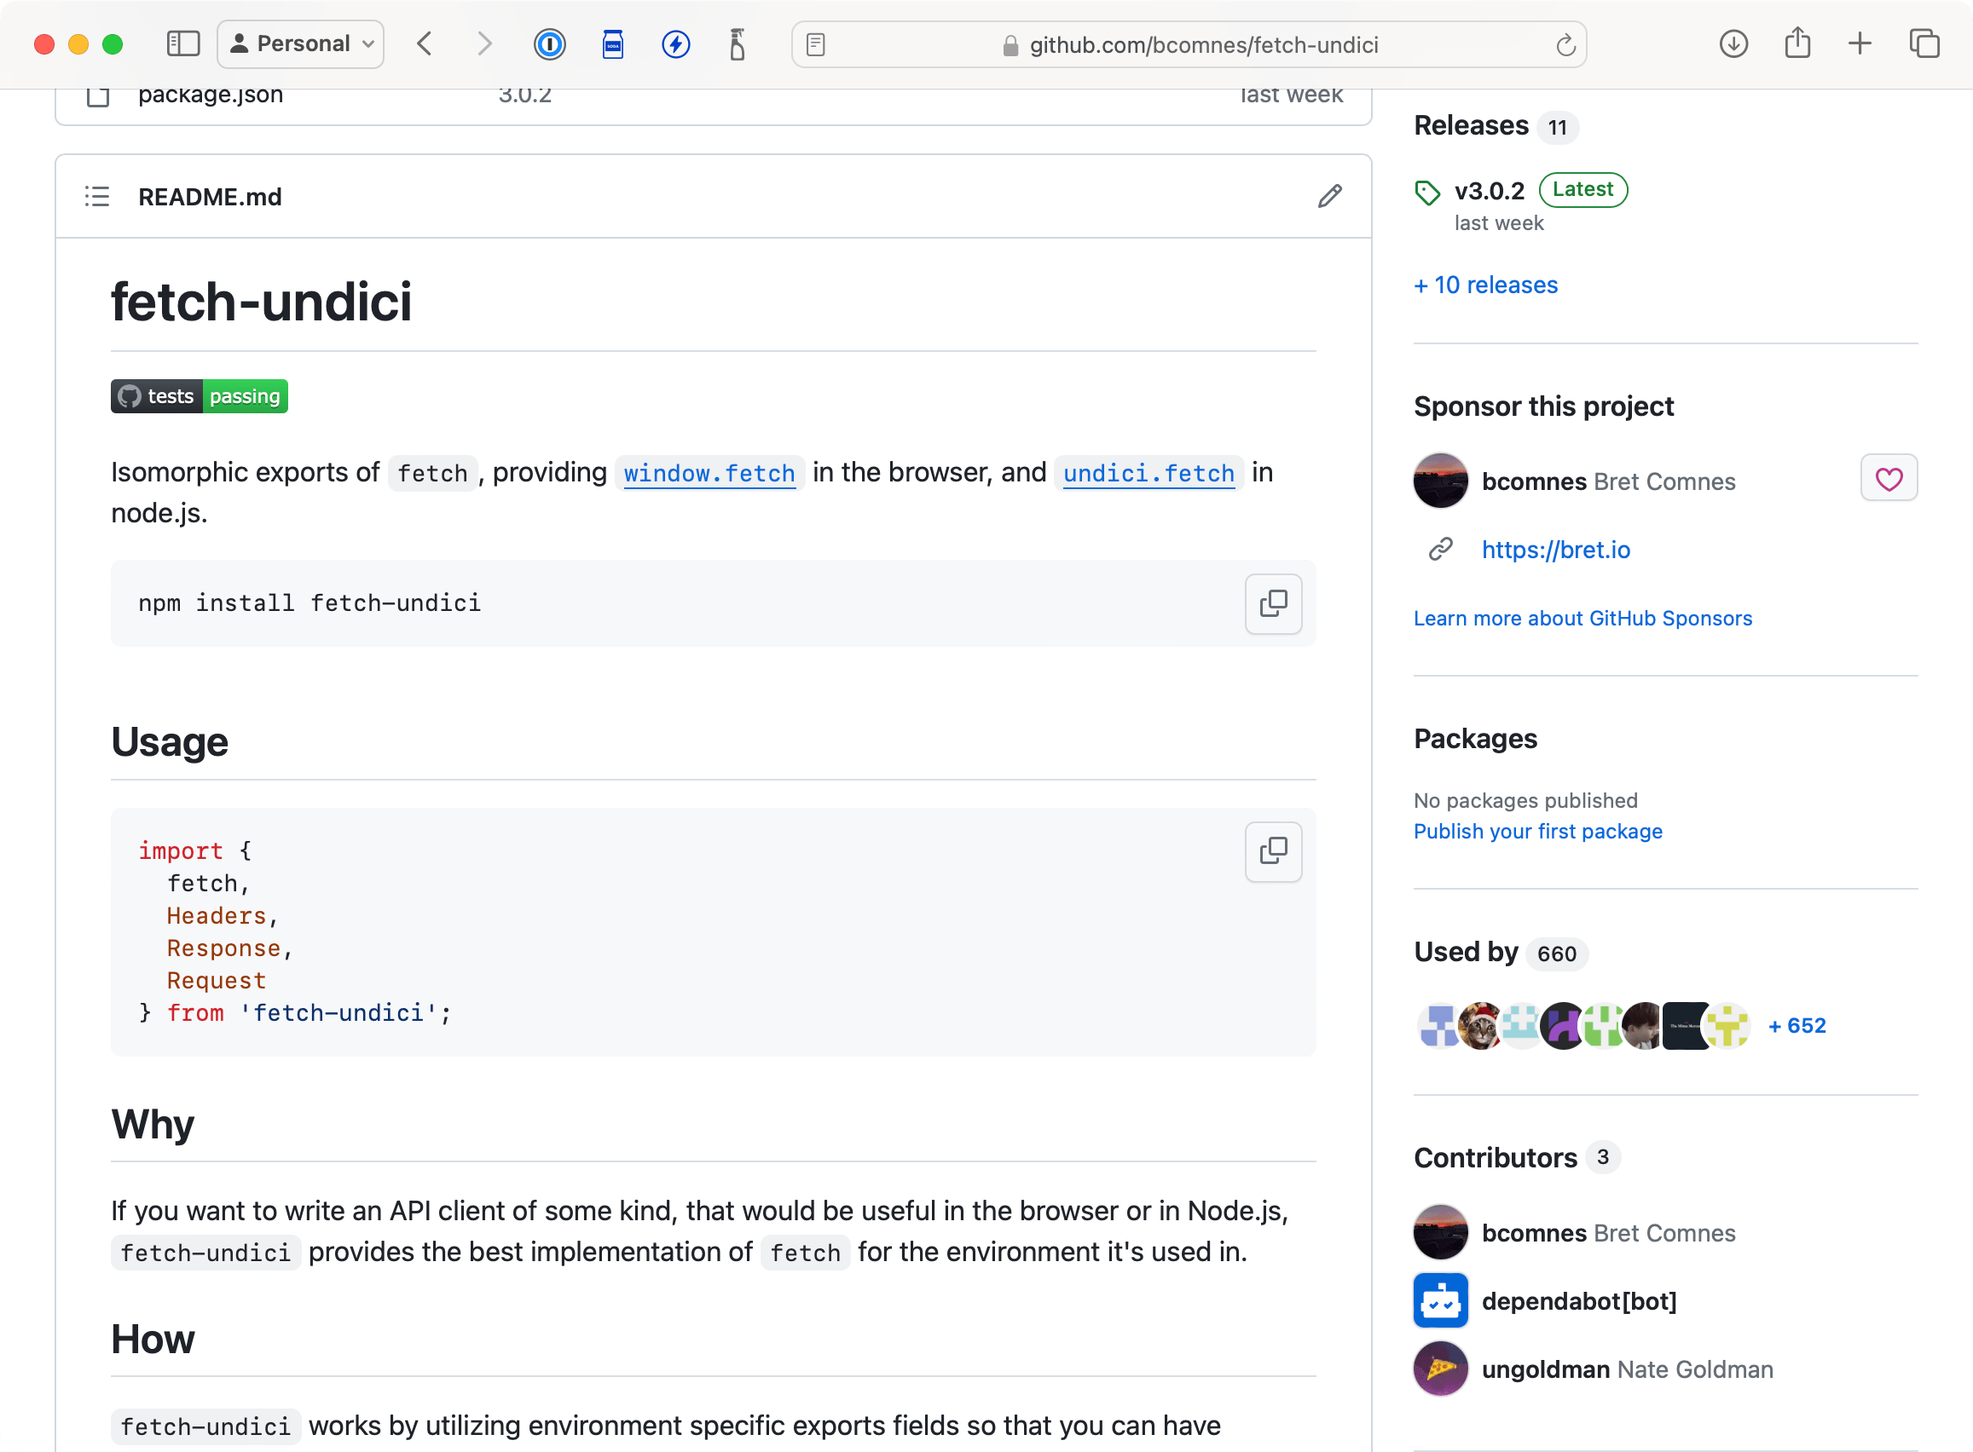Open contributor bcomnes Bret Comnes
Screen dimensions: 1973x1452
[x=1608, y=1233]
